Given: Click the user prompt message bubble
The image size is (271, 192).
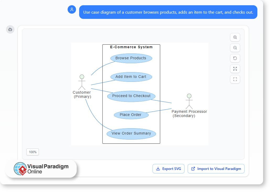Looking at the screenshot, I should 168,12.
